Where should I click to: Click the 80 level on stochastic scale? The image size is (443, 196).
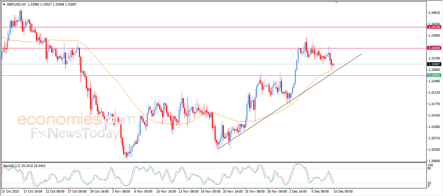[430, 168]
